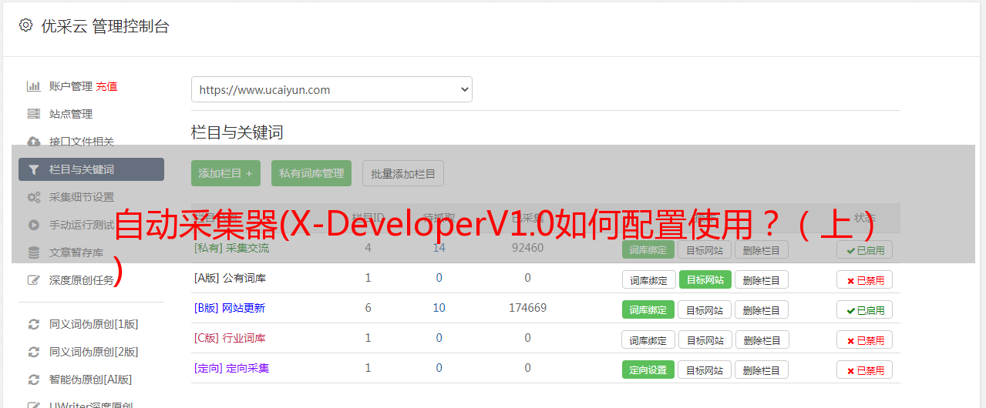Click 目标网站 in the 网站更新 row

click(x=705, y=309)
